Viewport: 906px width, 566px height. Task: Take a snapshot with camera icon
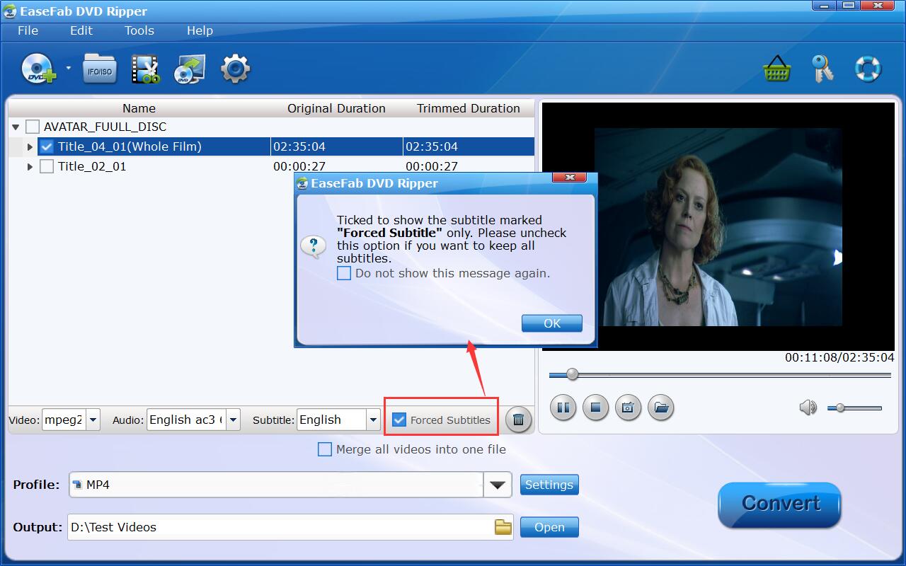click(x=628, y=408)
